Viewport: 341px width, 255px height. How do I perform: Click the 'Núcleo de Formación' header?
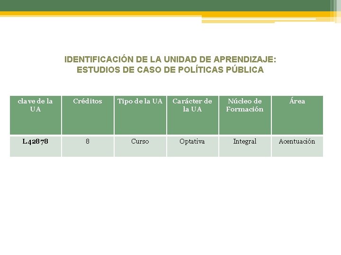[x=245, y=115]
